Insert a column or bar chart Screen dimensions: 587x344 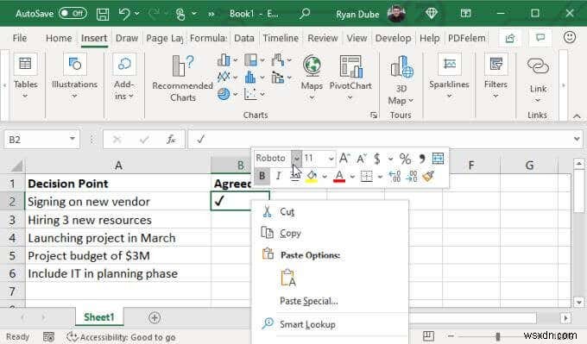tap(224, 60)
